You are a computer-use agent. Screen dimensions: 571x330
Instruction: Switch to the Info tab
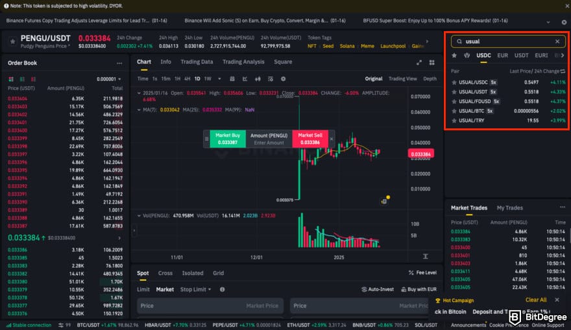pos(165,62)
